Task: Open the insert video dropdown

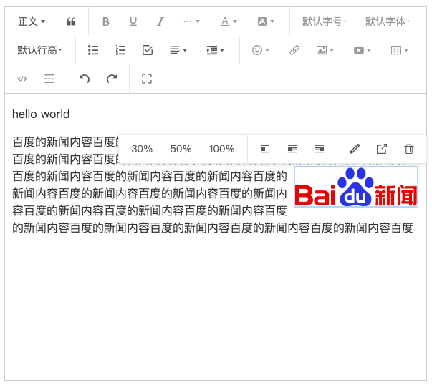Action: [363, 50]
